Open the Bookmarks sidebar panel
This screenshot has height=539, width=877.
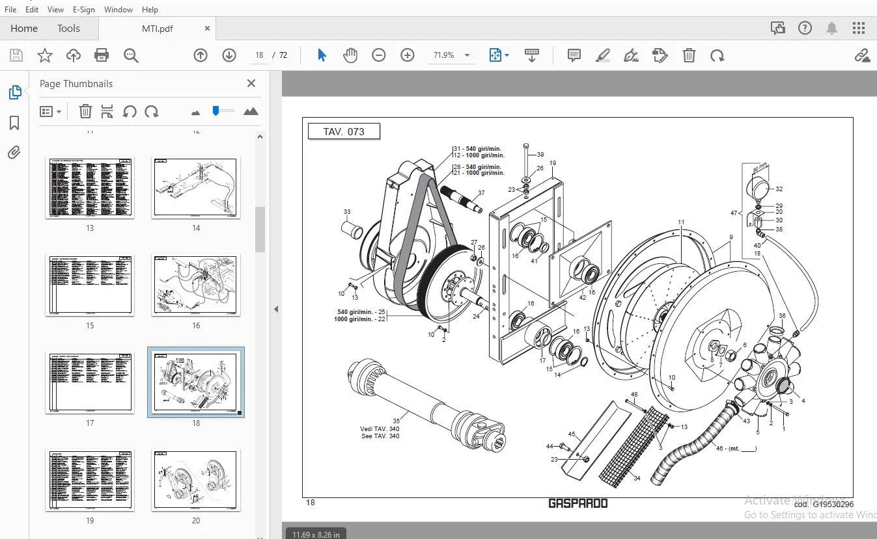click(14, 123)
